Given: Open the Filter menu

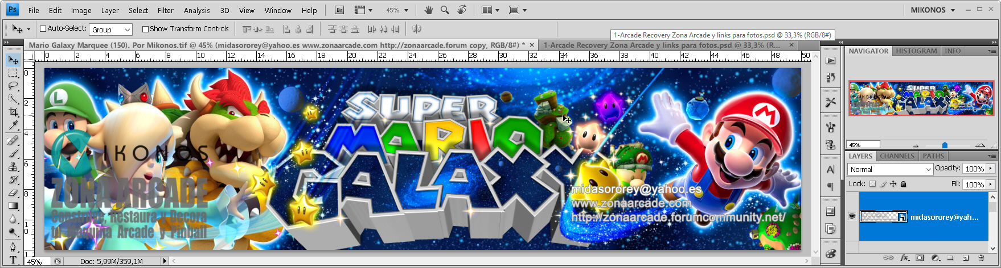Looking at the screenshot, I should pyautogui.click(x=166, y=10).
